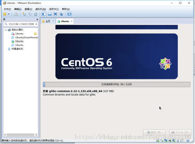Select the 我的计算机 tree item
The height and width of the screenshot is (144, 195).
17,30
